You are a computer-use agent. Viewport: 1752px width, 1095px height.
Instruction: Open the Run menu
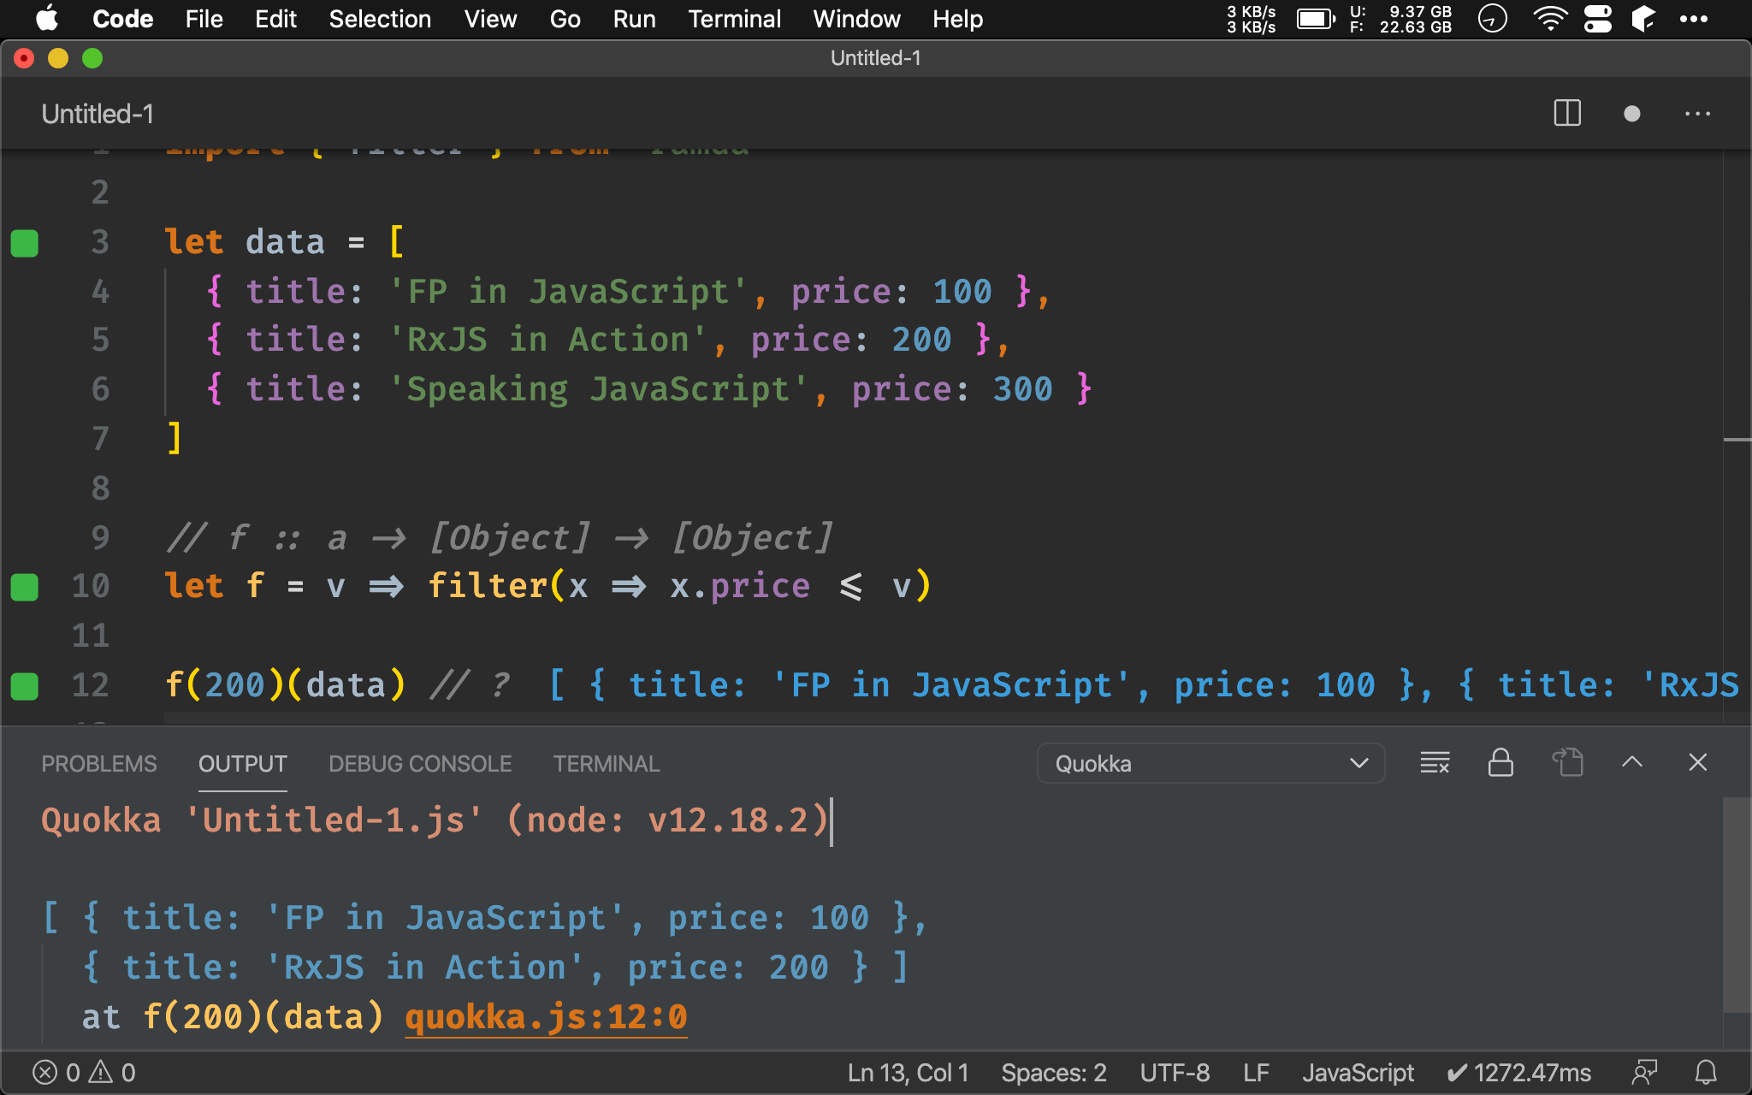[x=633, y=18]
